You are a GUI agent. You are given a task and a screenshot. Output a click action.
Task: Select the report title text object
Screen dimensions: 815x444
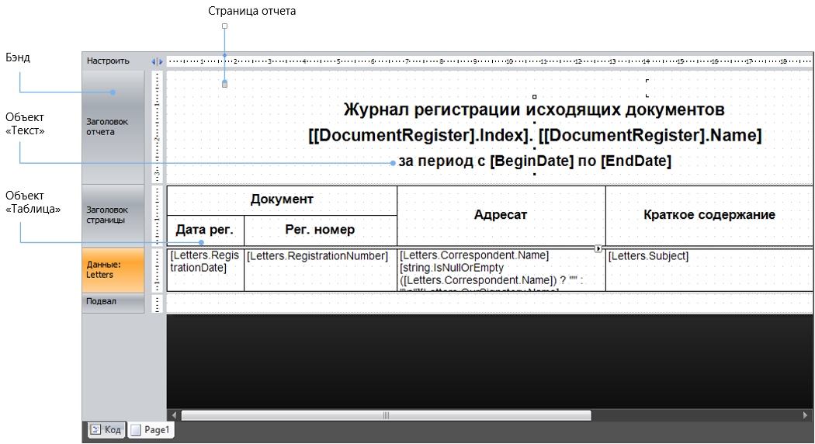tap(534, 109)
